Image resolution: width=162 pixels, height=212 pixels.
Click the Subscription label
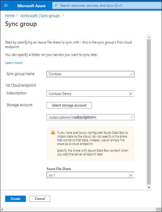tap(16, 93)
